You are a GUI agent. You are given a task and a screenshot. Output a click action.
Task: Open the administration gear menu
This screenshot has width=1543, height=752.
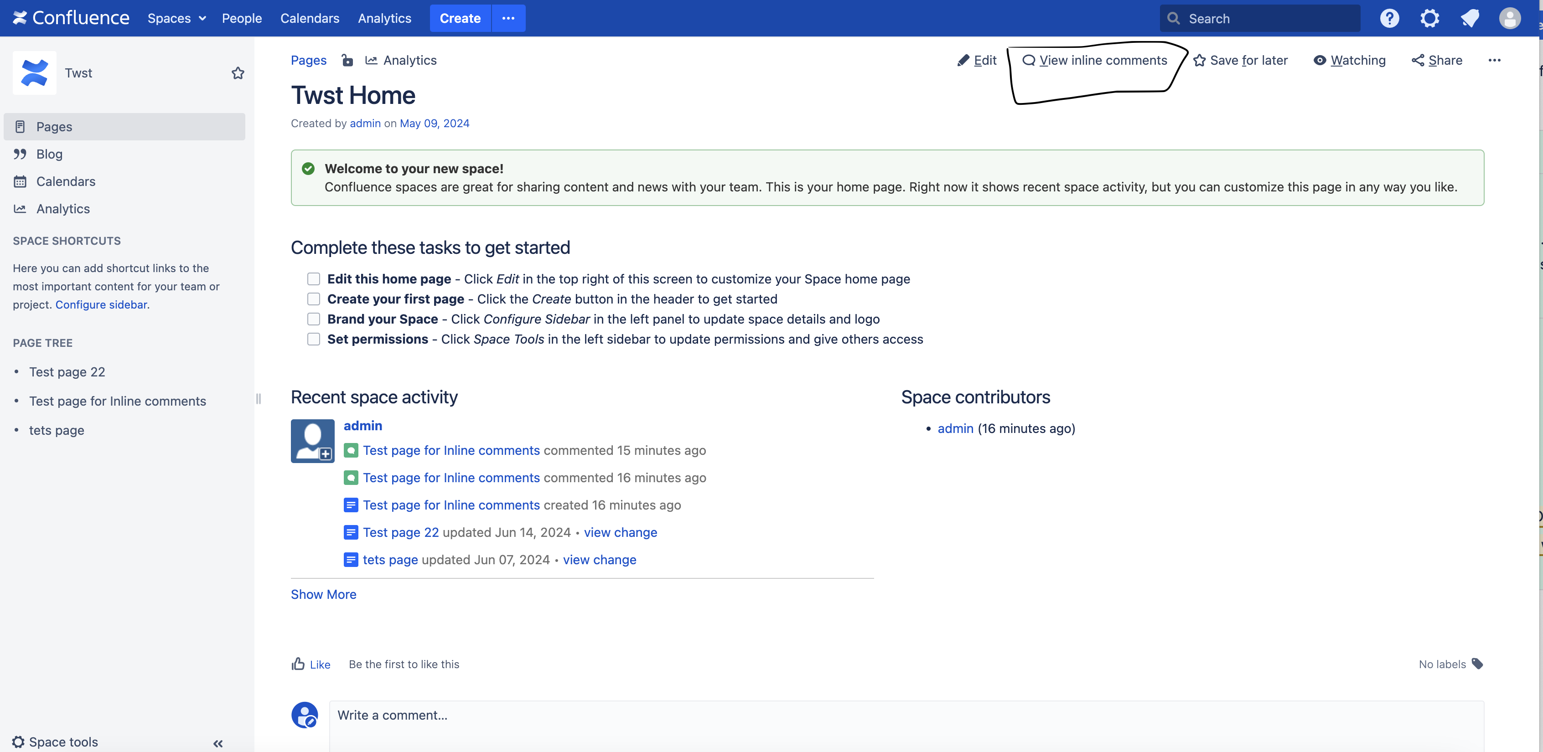(x=1429, y=19)
